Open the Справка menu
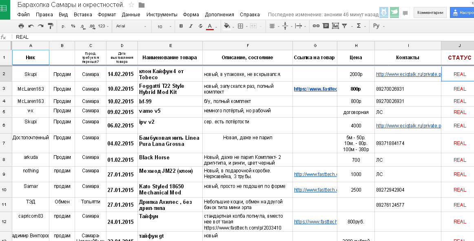The image size is (474, 241). pos(250,15)
